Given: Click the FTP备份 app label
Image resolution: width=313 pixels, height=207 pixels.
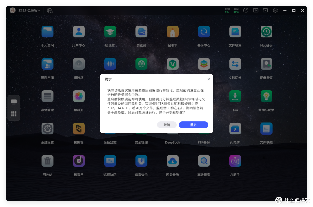Looking at the screenshot, I should tap(204, 142).
